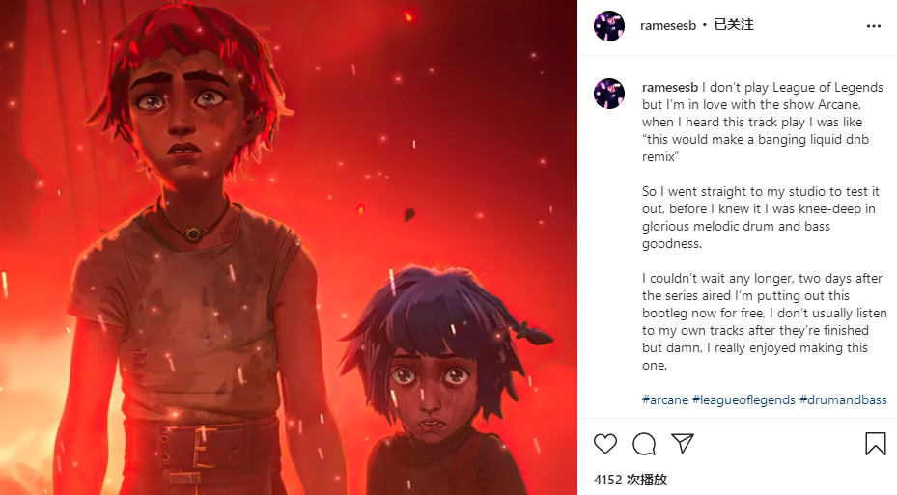897x495 pixels.
Task: Open ramesesb header profile avatar
Action: pos(608,26)
